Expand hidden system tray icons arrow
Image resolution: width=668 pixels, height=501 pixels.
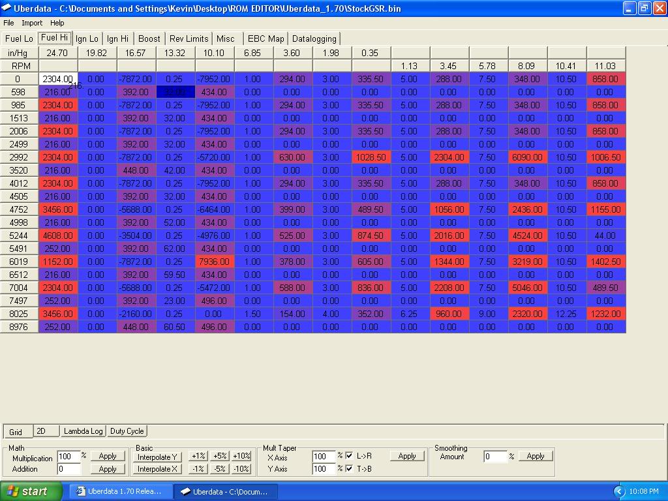(619, 492)
